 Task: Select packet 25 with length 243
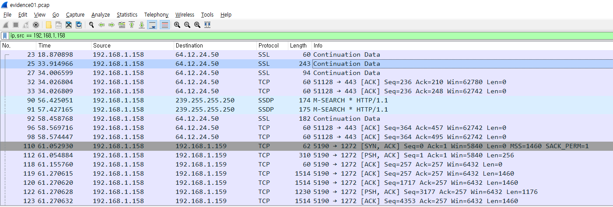306,64
